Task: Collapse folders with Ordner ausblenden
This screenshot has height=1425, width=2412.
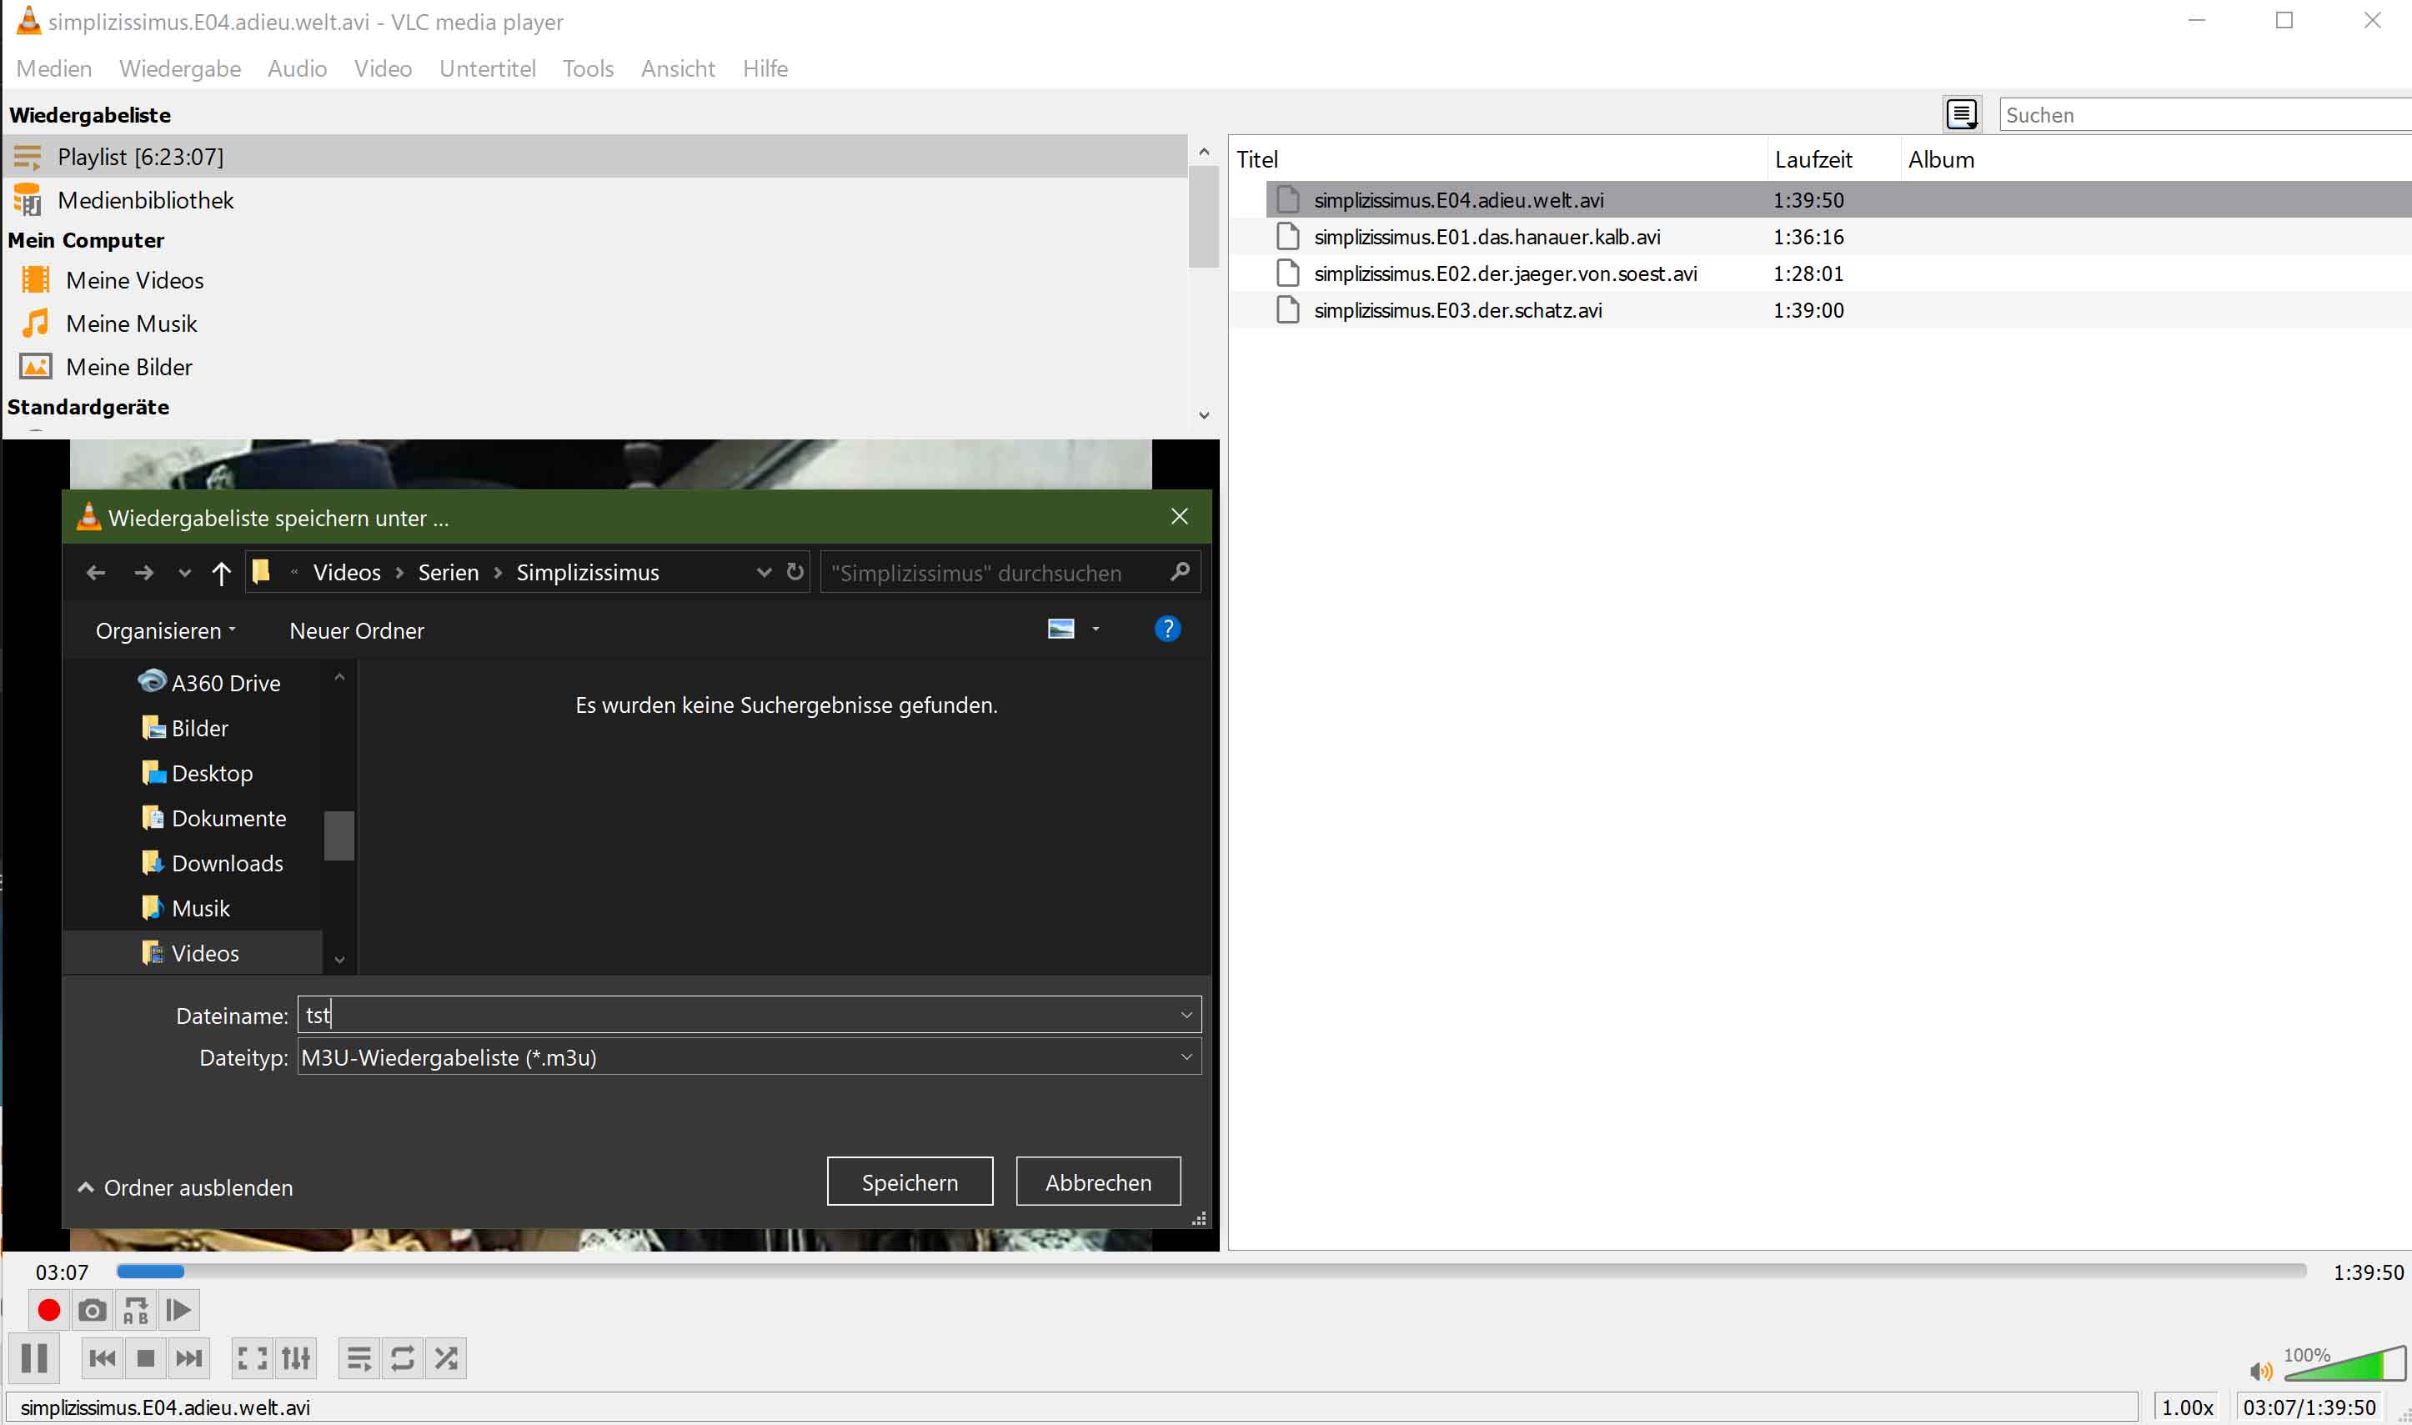Action: (185, 1188)
